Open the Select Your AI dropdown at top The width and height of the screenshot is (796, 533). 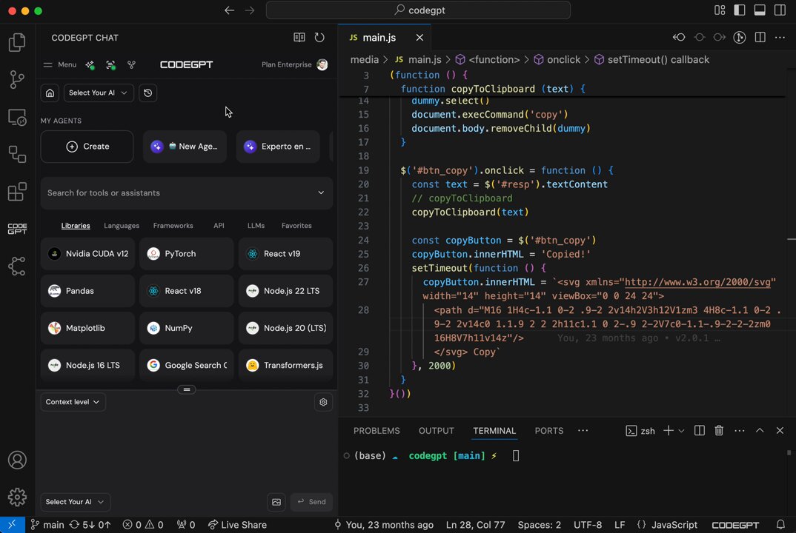[99, 93]
